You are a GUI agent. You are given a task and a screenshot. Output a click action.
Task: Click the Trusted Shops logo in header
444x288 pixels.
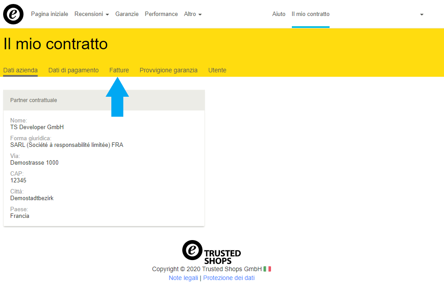click(x=13, y=14)
